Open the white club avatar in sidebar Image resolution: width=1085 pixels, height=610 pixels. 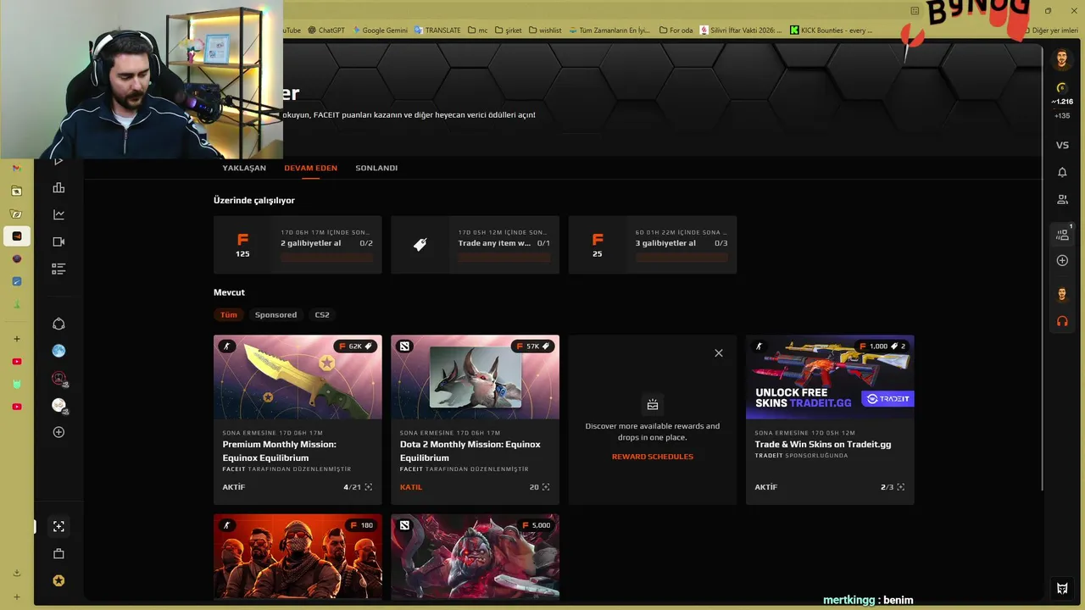(58, 405)
